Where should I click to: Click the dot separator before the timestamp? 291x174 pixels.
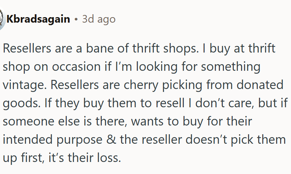click(76, 19)
